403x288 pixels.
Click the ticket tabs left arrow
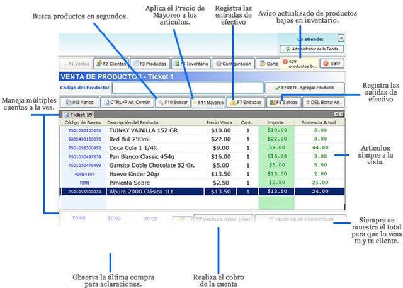coord(336,114)
